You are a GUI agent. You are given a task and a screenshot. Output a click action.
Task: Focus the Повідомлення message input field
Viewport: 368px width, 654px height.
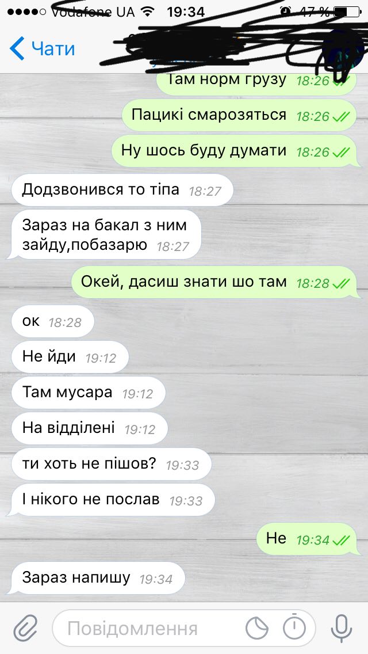184,628
